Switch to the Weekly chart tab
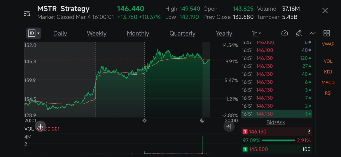341x157 pixels. coord(97,33)
